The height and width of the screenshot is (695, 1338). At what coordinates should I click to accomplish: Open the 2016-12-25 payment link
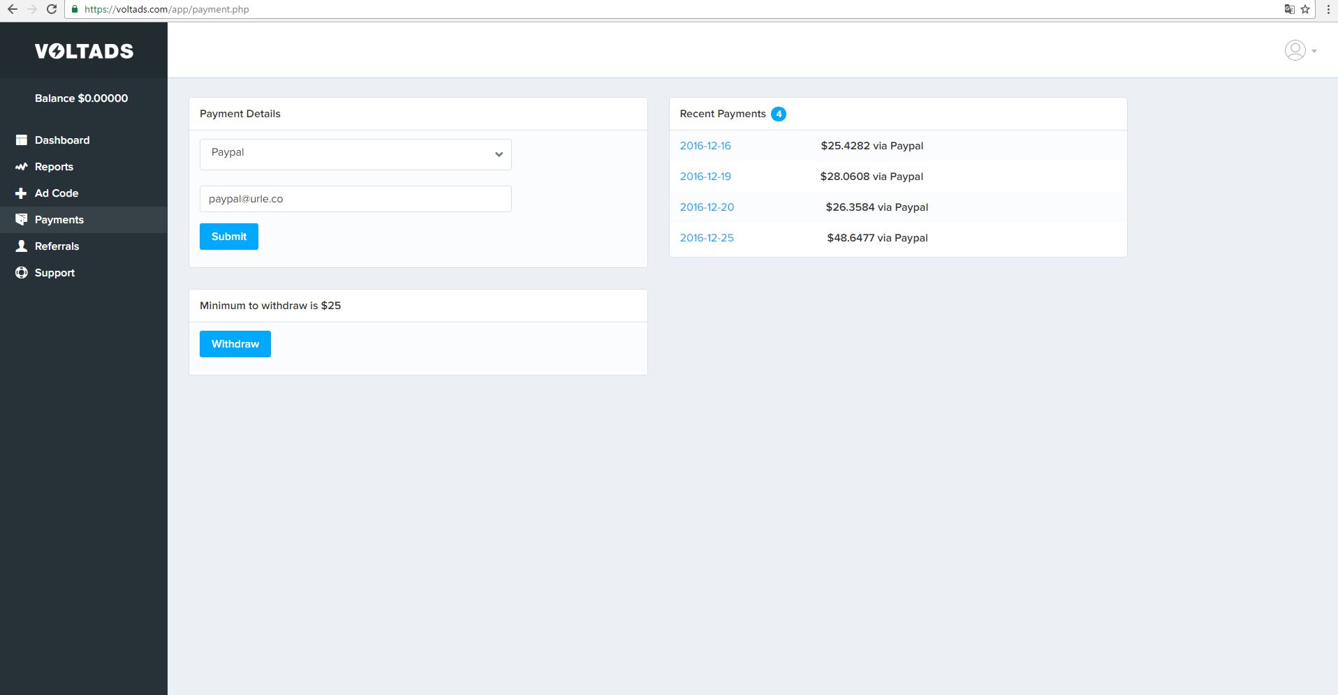[707, 238]
